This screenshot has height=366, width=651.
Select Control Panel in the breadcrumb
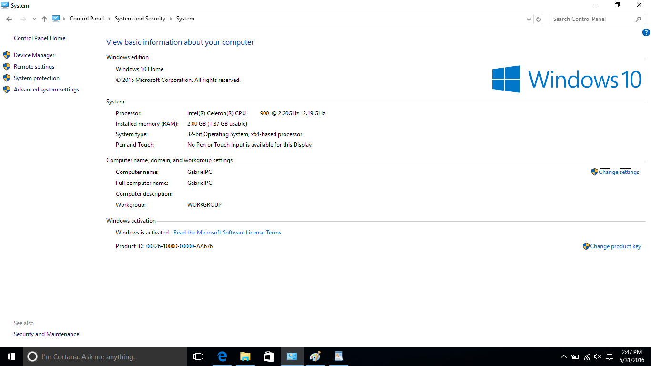pyautogui.click(x=87, y=19)
